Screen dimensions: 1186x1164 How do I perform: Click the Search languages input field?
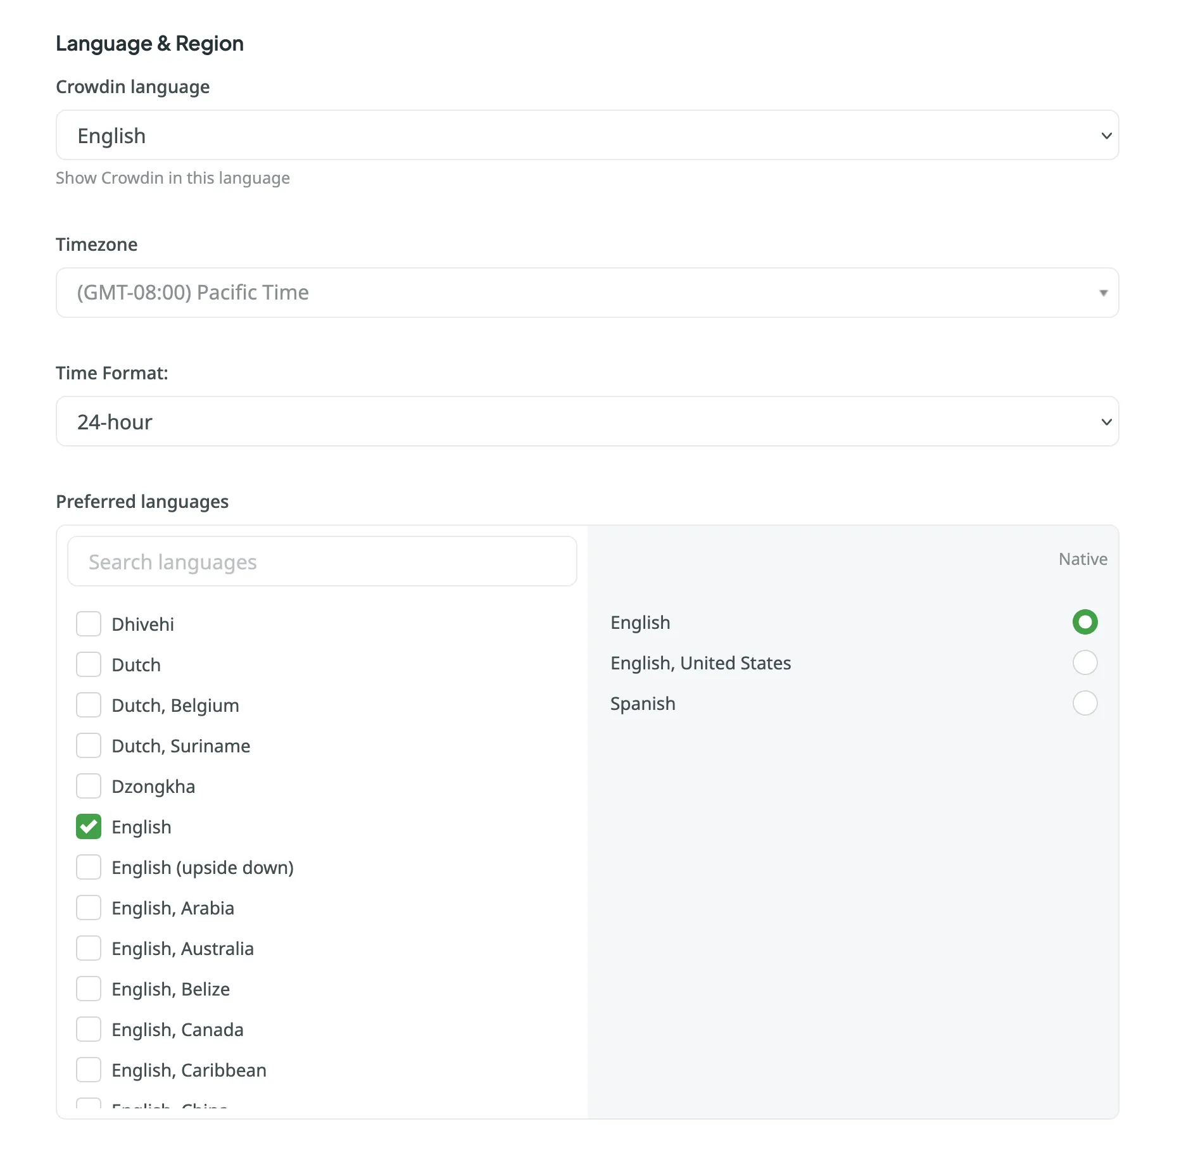pyautogui.click(x=322, y=562)
